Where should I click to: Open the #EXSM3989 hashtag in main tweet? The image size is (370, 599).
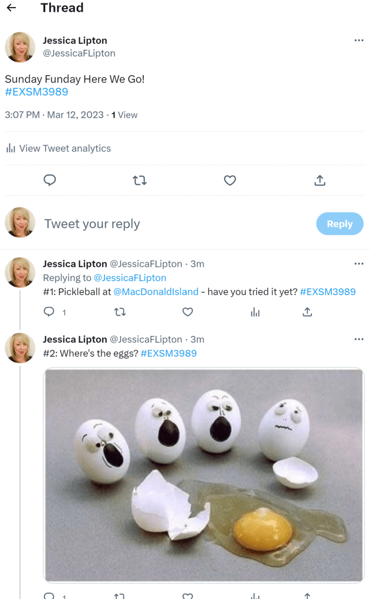[x=36, y=92]
